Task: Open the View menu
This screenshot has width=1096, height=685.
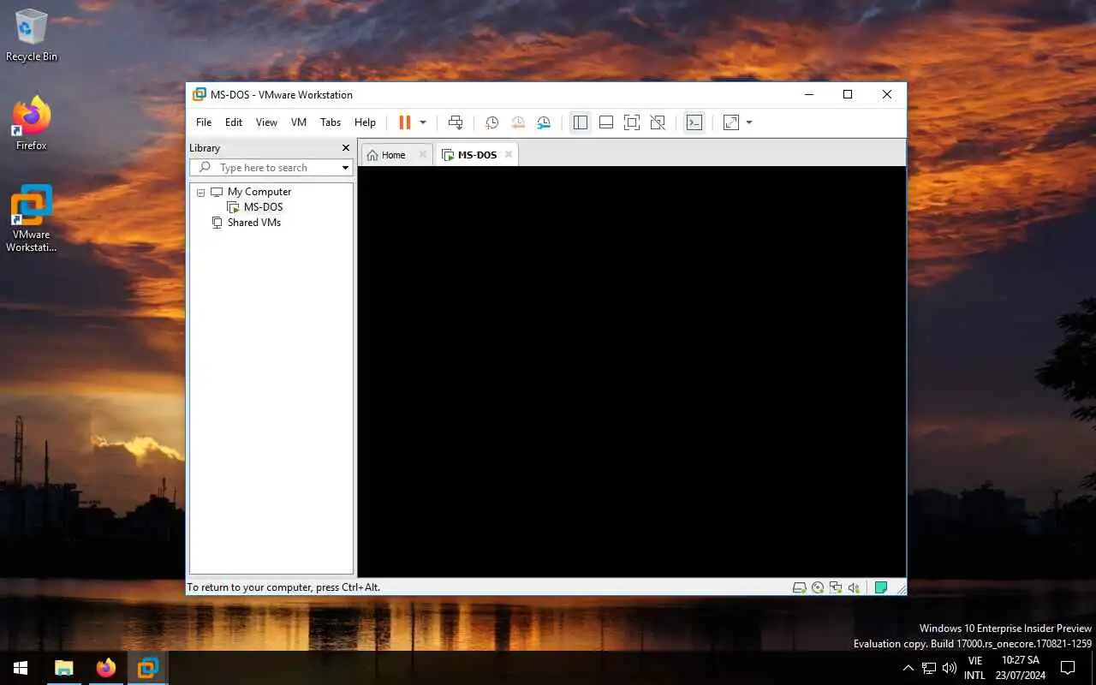Action: 266,122
